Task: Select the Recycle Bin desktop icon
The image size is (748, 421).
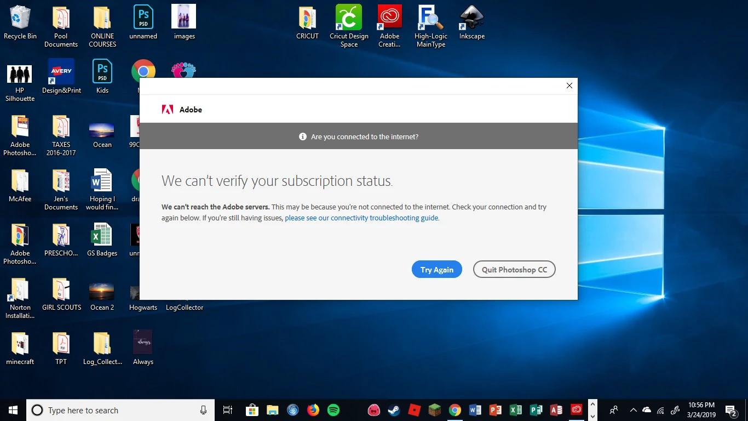Action: point(20,22)
